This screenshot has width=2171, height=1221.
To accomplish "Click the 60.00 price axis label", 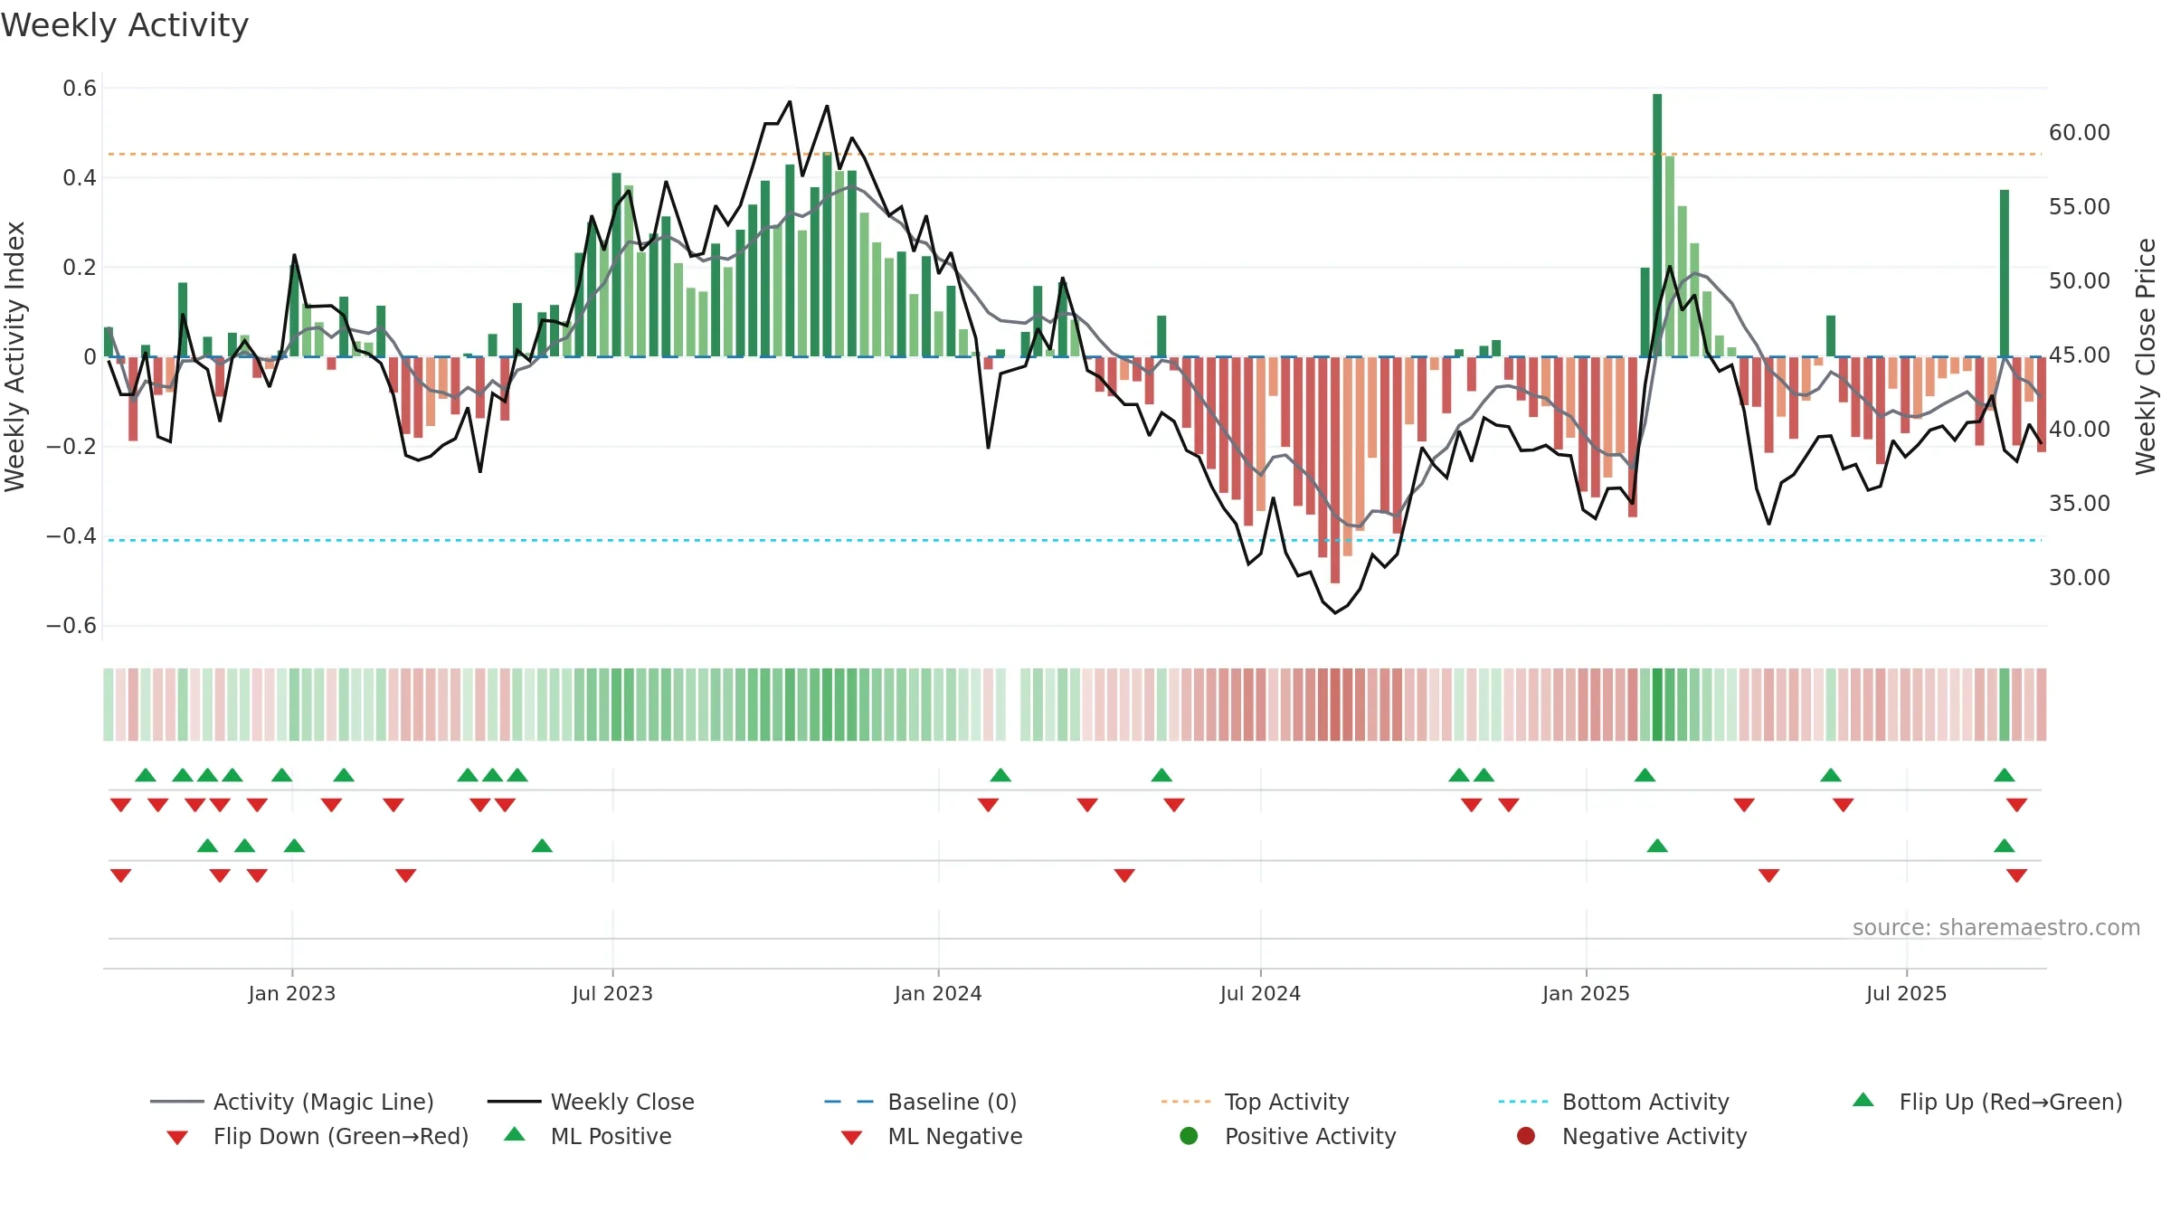I will 2080,132.
